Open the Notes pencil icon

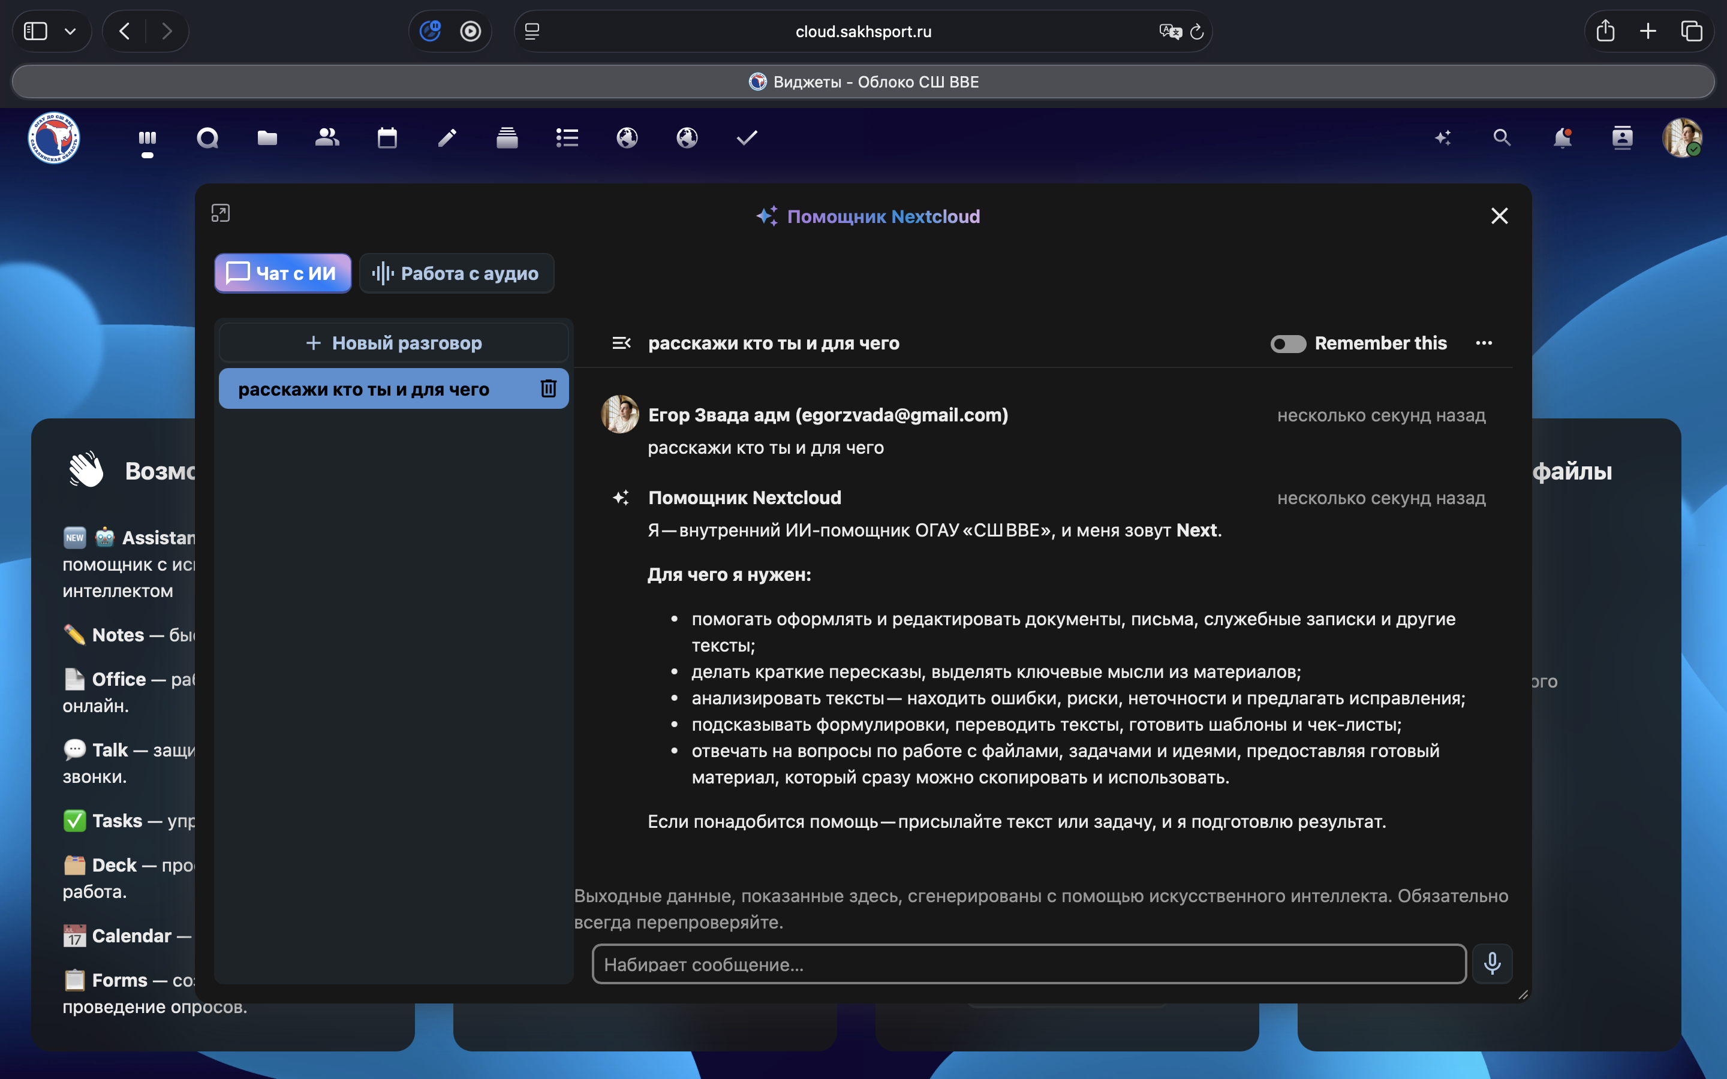(447, 138)
